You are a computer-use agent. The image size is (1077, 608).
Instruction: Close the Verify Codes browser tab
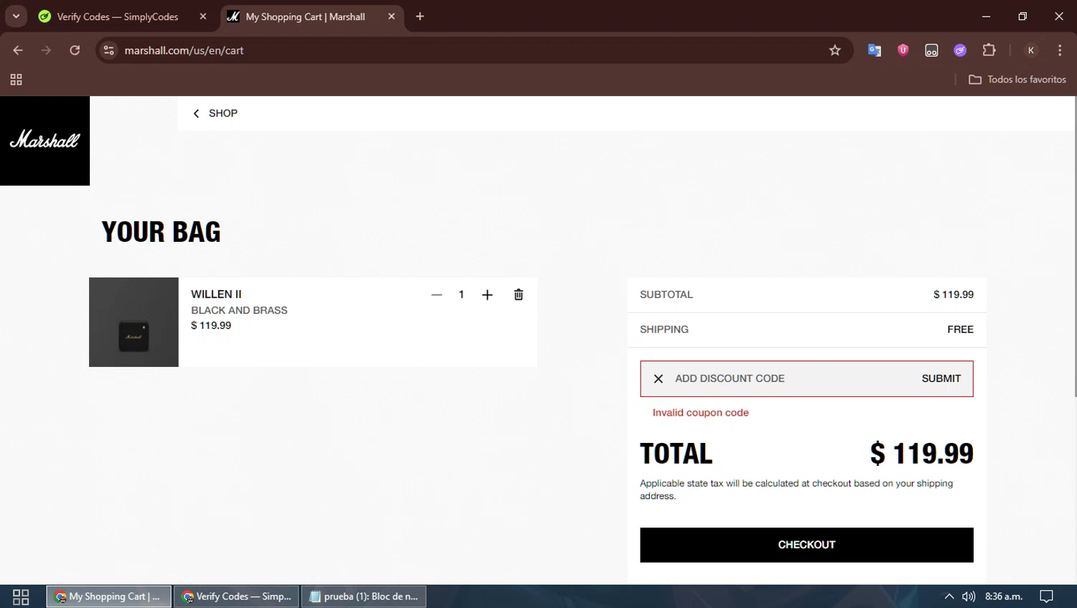coord(203,17)
